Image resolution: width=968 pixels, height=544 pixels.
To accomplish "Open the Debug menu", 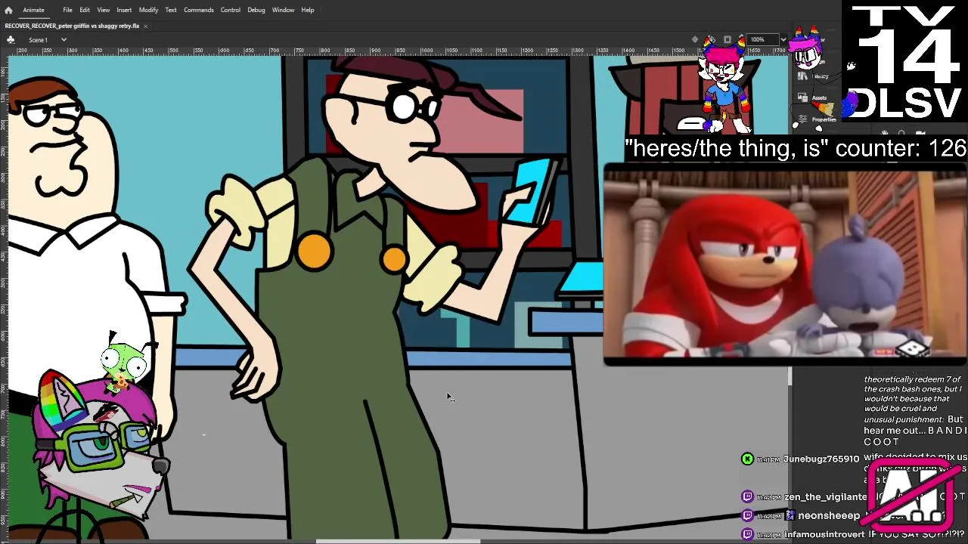I will click(256, 10).
